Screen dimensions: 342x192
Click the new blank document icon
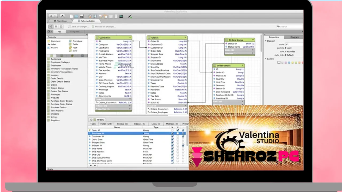(71, 16)
